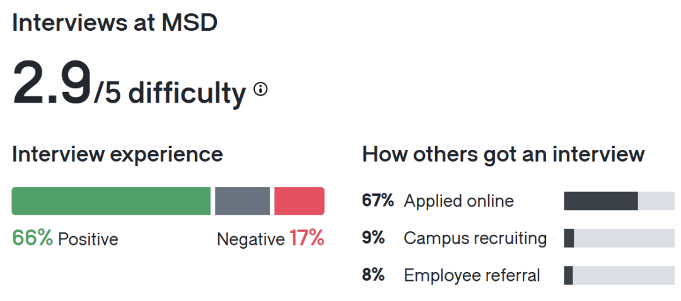Click the green 66% figure
Image resolution: width=681 pixels, height=301 pixels.
[32, 238]
